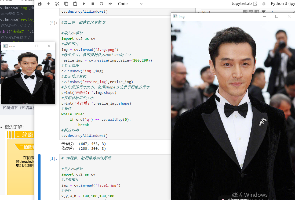This screenshot has width=295, height=200.
Task: Restart the kernel with the circular arrow icon
Action: click(x=101, y=4)
